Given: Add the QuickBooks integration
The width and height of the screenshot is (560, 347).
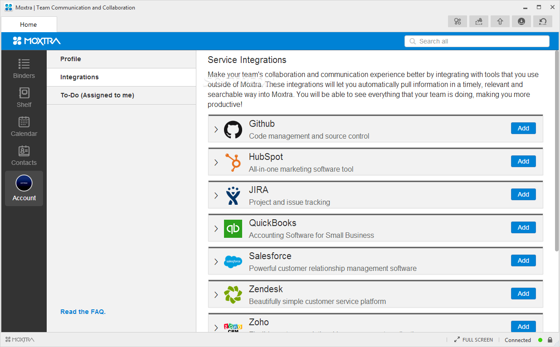Looking at the screenshot, I should click(523, 227).
